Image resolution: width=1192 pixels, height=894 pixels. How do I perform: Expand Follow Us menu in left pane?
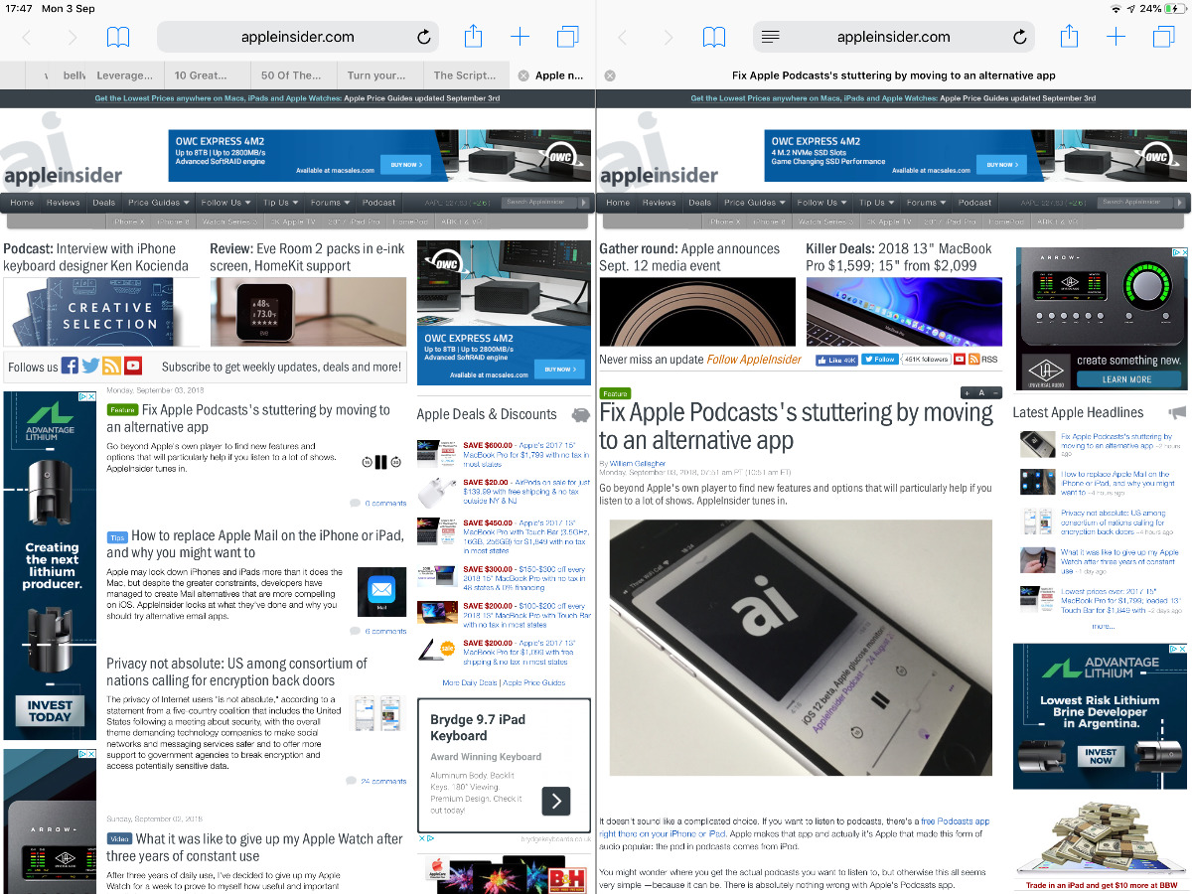[225, 203]
